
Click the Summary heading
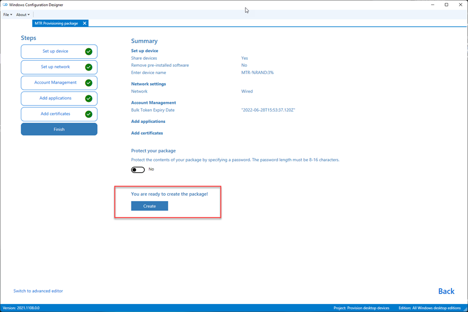[x=144, y=41]
